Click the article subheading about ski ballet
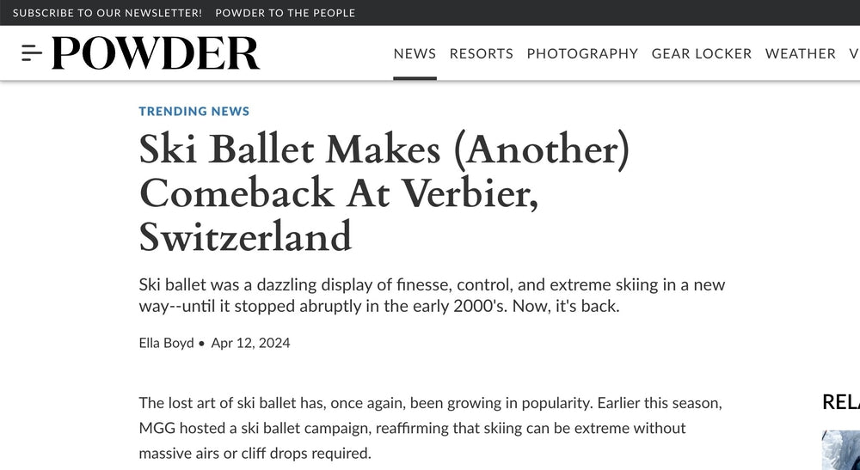 [x=432, y=296]
